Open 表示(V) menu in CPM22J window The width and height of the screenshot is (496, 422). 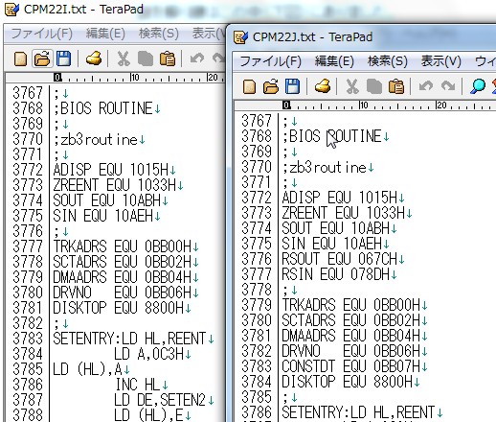point(440,61)
